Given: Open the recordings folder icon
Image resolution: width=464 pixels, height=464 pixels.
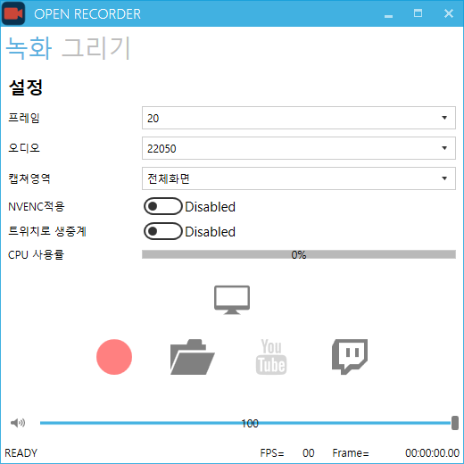Looking at the screenshot, I should coord(193,357).
